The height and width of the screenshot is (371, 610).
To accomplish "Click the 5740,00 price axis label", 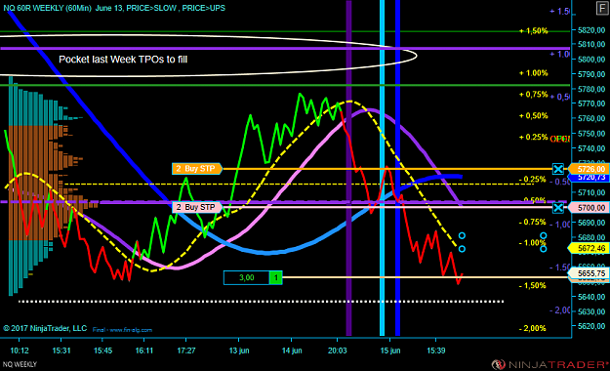I will [x=591, y=148].
